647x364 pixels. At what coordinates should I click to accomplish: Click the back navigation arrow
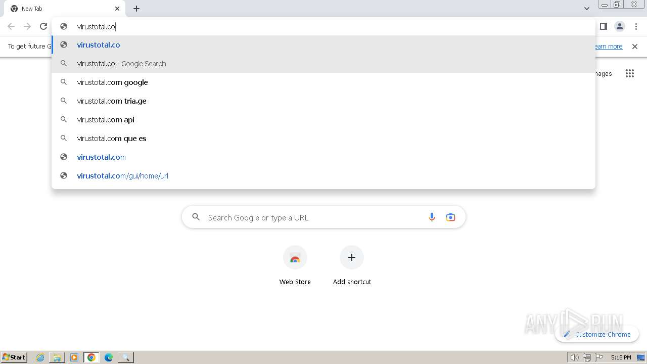pyautogui.click(x=11, y=26)
